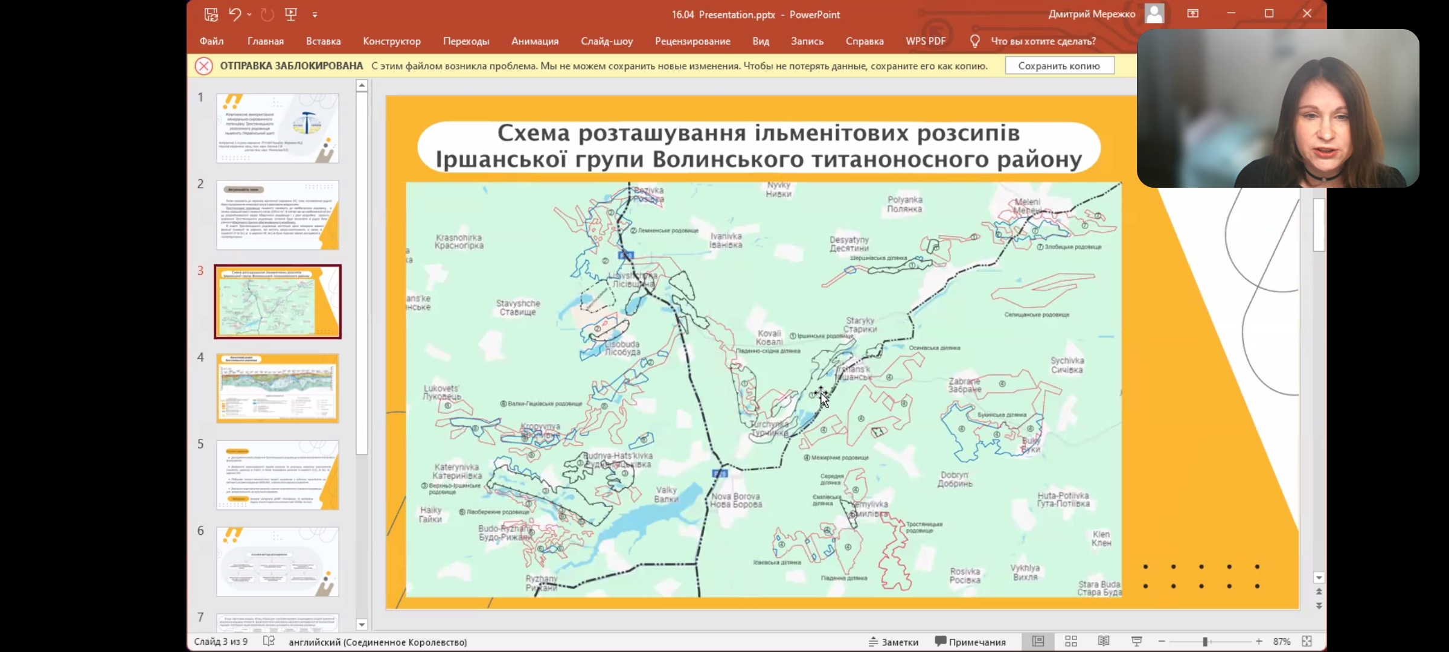This screenshot has height=652, width=1449.
Task: Click the 87% zoom level dropdown
Action: (x=1281, y=642)
